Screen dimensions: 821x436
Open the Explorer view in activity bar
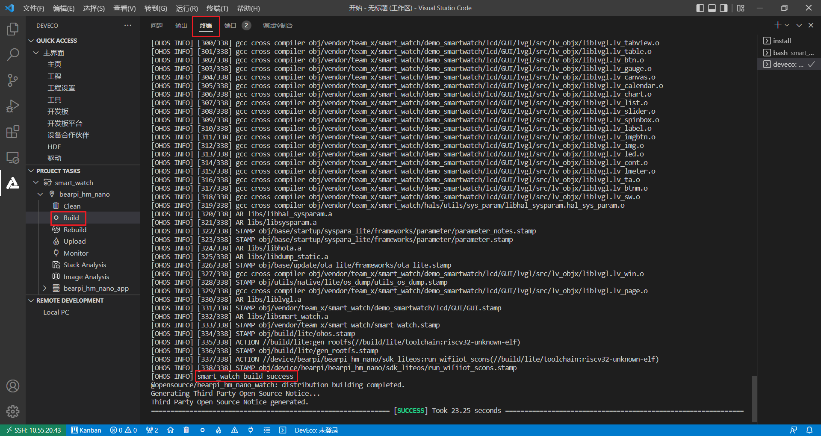point(13,29)
